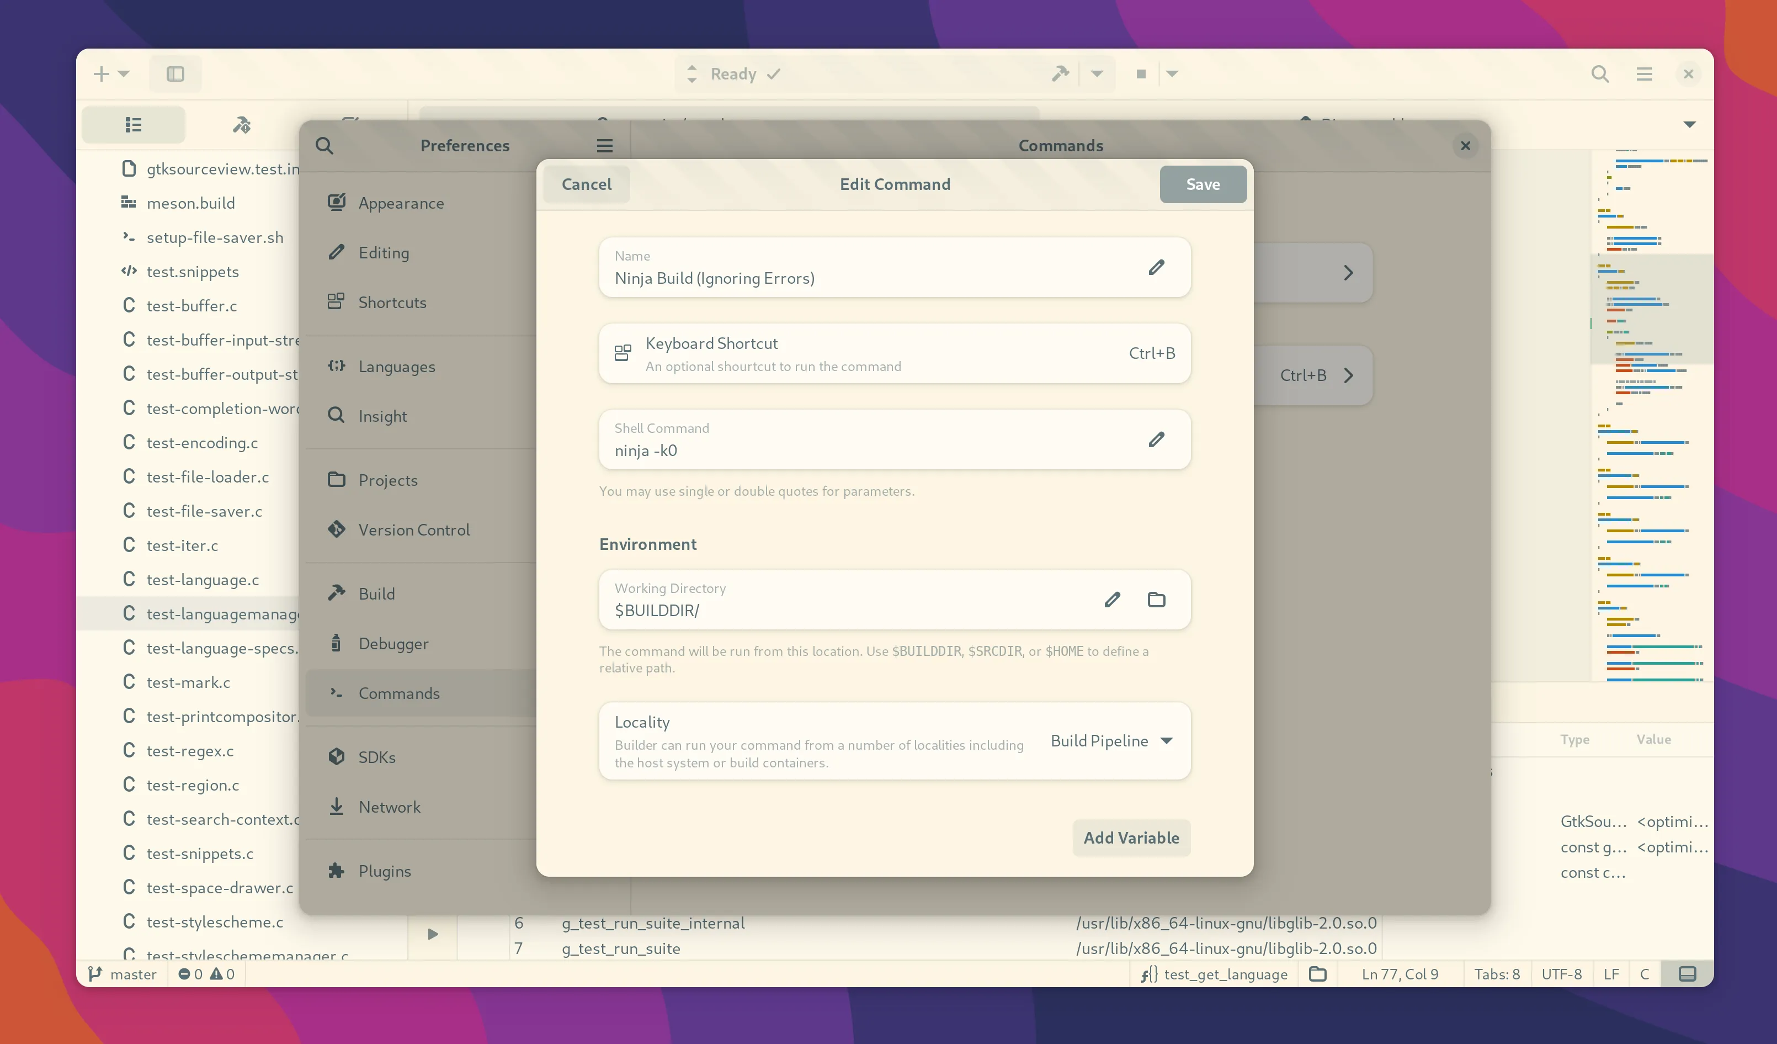
Task: Open Shortcuts preferences page
Action: [421, 302]
